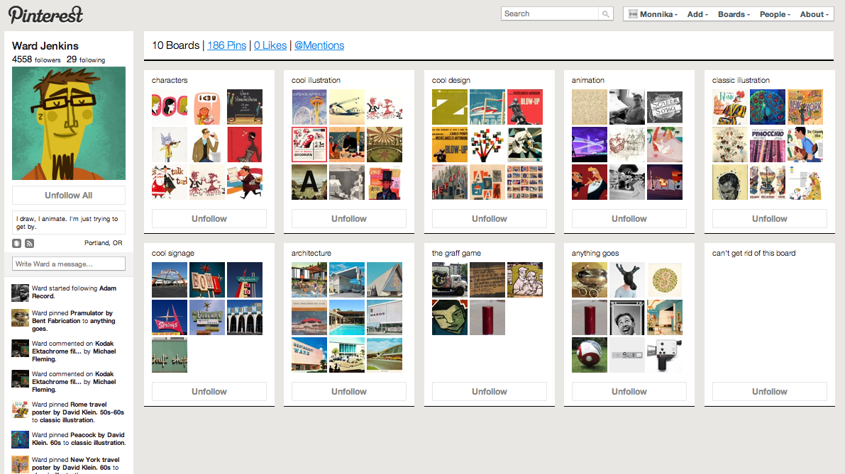Open the cool illustration board title

coord(316,80)
